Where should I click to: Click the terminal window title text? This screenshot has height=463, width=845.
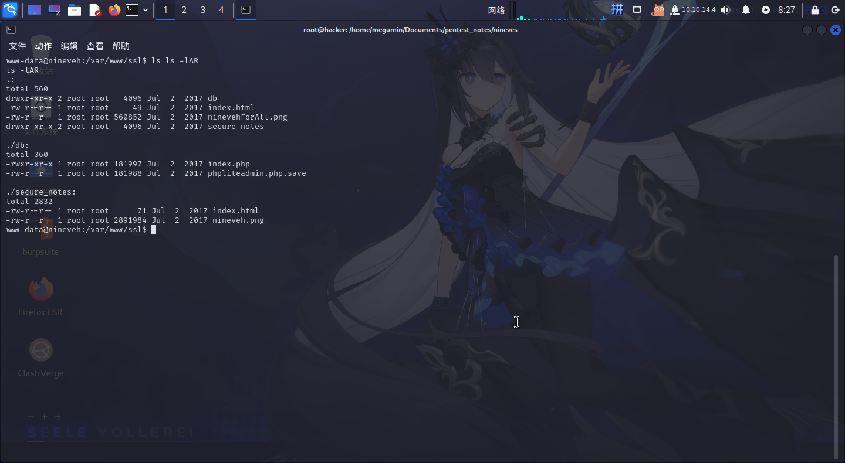410,30
